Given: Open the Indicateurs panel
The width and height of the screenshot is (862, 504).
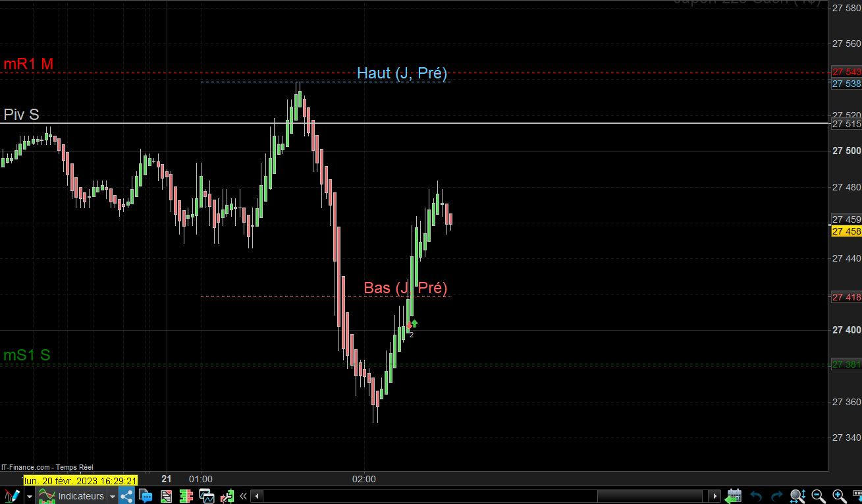Looking at the screenshot, I should [71, 495].
